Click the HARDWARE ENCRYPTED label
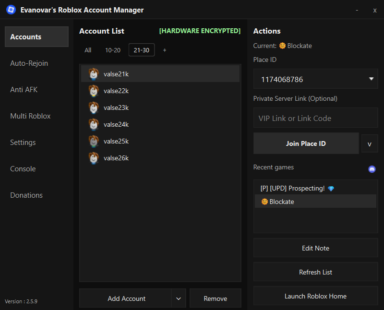Viewport: 384px width, 310px height. [x=200, y=31]
